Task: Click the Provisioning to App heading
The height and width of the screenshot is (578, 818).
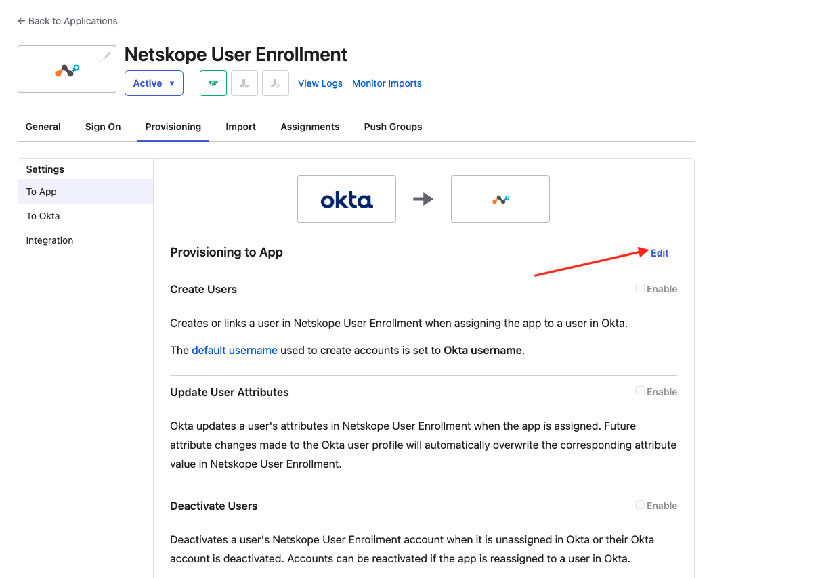Action: tap(226, 252)
